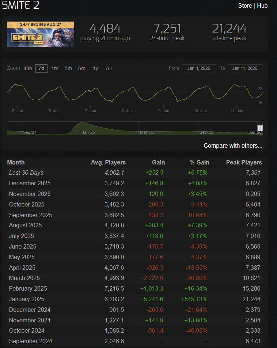Click the 7,216.5 average players value
The width and height of the screenshot is (277, 348).
tap(114, 288)
